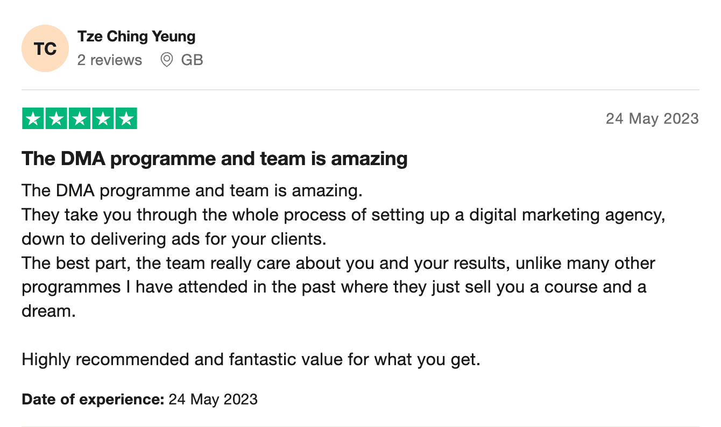Click the 'Highly recommended' closing sentence

[251, 359]
